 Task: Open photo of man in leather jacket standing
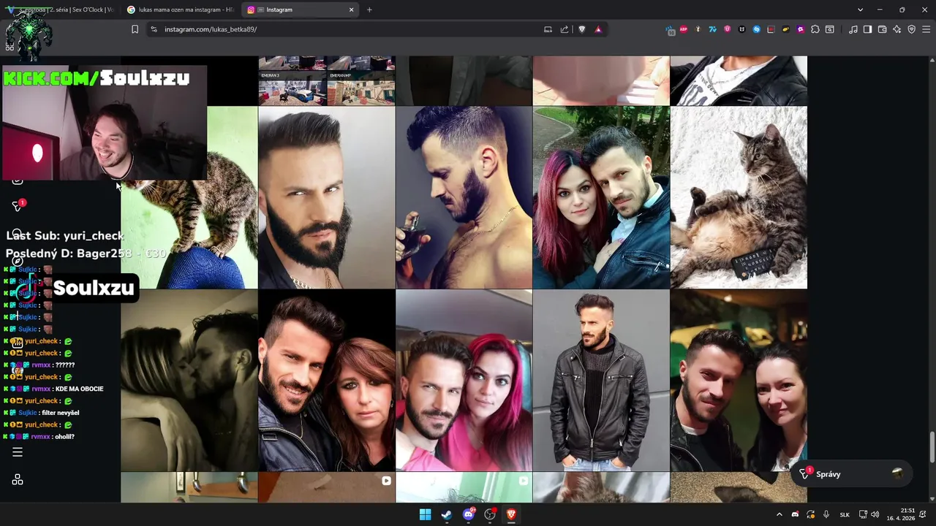(601, 380)
